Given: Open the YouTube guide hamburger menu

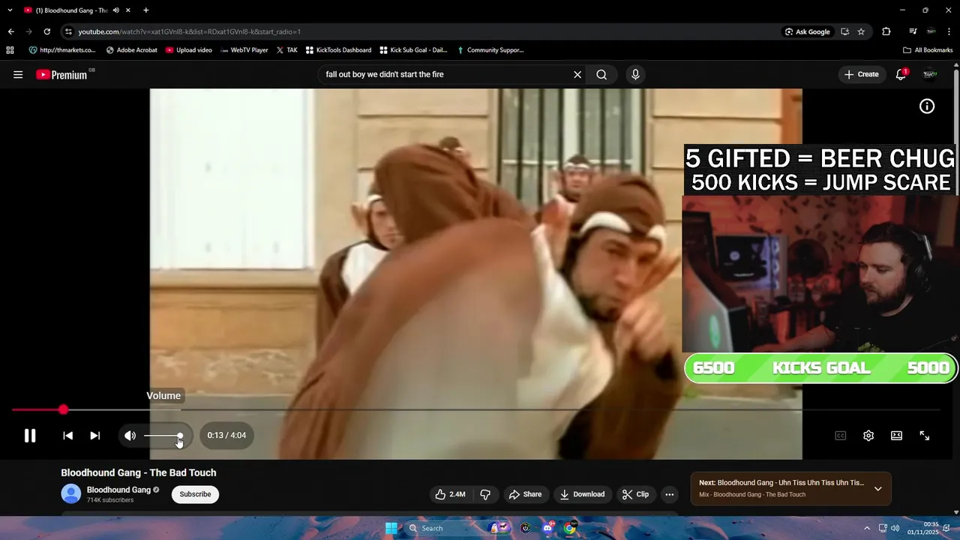Looking at the screenshot, I should pos(18,74).
